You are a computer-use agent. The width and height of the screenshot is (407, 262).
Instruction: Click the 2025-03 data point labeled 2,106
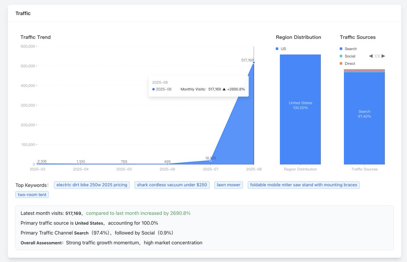pos(38,163)
